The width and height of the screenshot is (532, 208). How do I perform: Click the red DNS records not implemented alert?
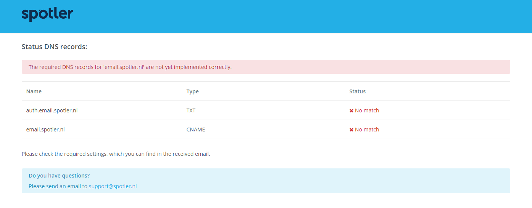(266, 67)
